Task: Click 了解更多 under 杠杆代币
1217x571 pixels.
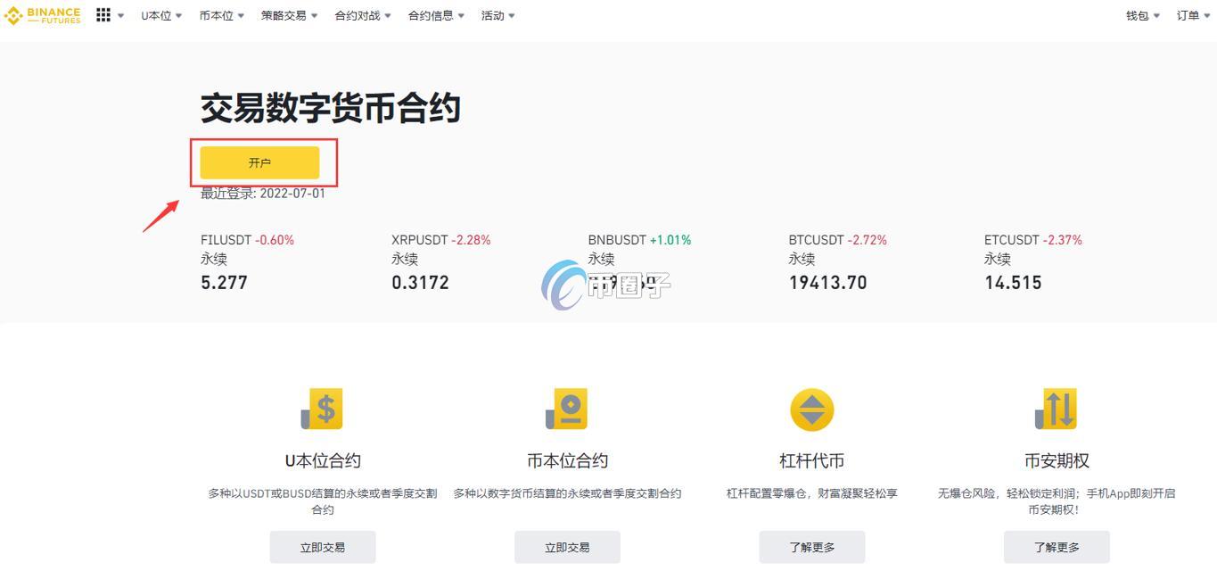Action: [x=810, y=547]
